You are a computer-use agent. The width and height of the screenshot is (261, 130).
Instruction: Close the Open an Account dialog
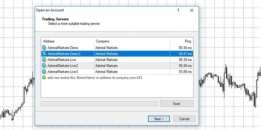pyautogui.click(x=192, y=10)
